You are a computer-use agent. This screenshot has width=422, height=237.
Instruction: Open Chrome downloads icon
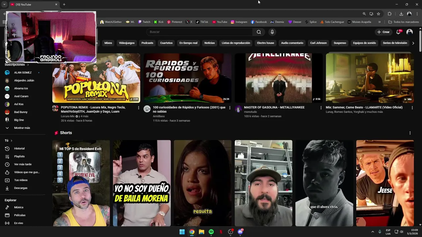click(401, 14)
